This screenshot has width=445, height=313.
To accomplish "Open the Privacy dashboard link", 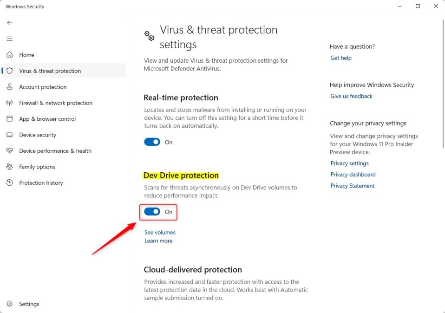I will pyautogui.click(x=353, y=175).
